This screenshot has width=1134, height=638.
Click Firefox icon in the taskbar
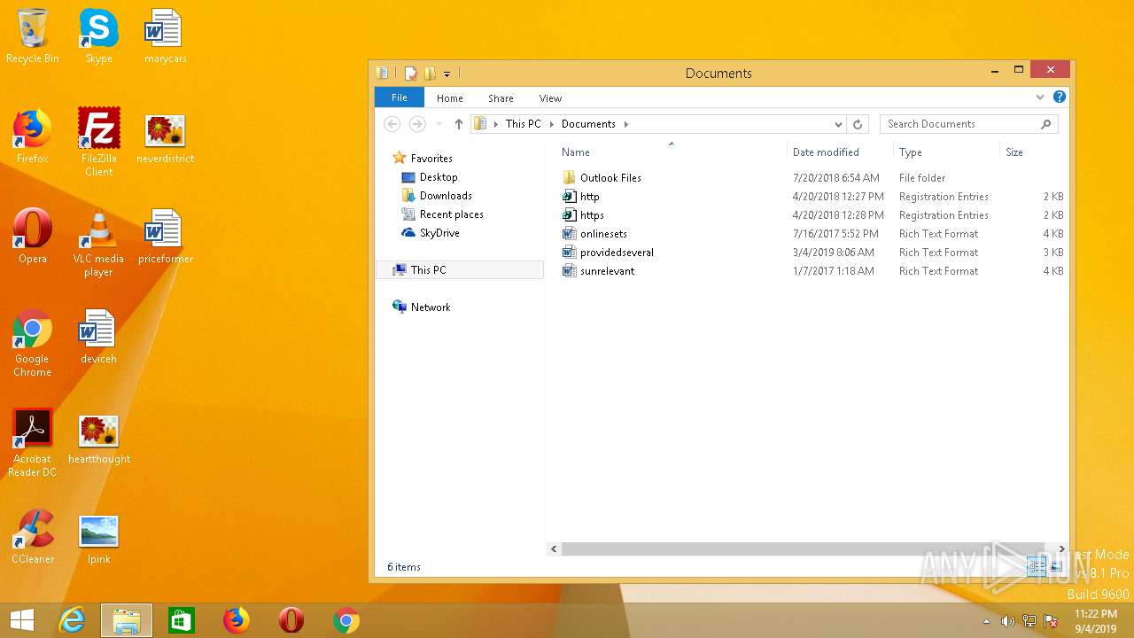coord(237,620)
